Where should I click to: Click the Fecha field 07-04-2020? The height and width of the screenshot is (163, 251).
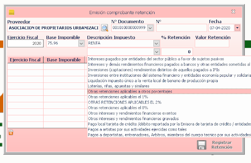coord(221,28)
